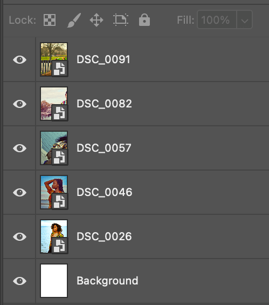Click the Fill 100% value field

click(x=217, y=19)
